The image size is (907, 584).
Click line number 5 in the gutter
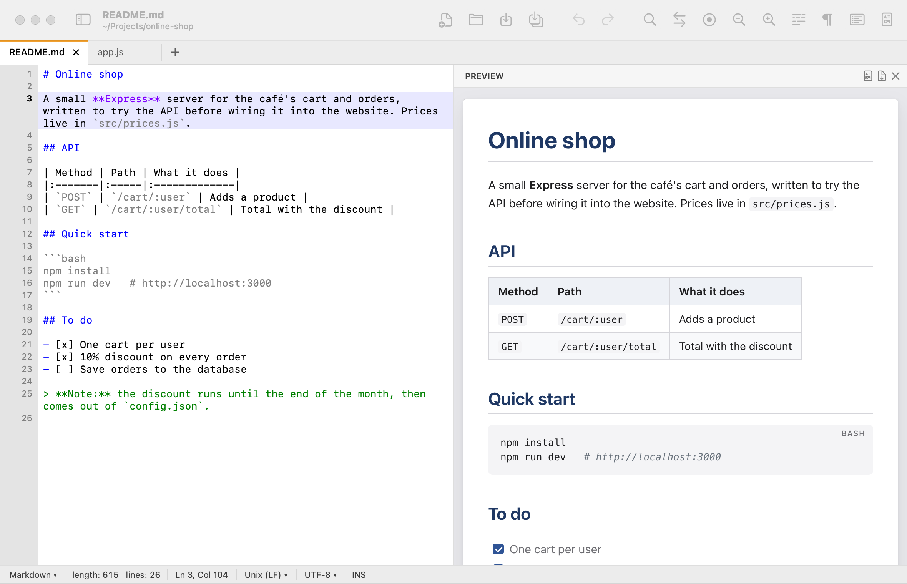click(x=29, y=148)
